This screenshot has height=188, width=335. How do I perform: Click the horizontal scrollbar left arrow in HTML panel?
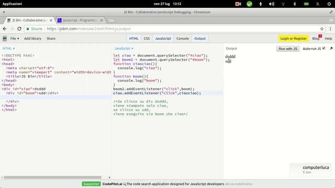pos(2,178)
